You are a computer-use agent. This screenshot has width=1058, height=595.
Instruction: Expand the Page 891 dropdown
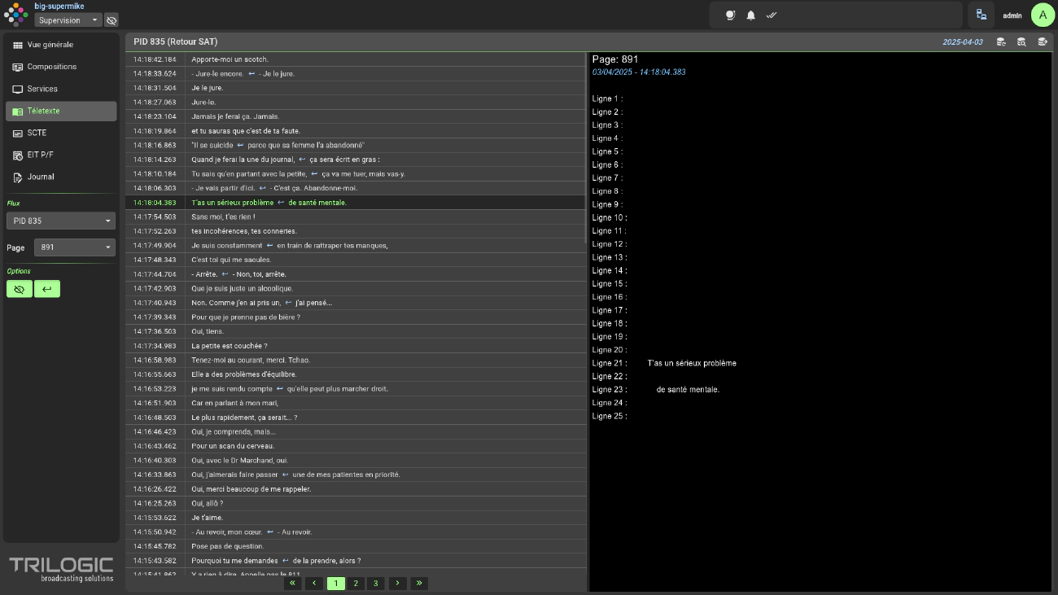pos(75,247)
